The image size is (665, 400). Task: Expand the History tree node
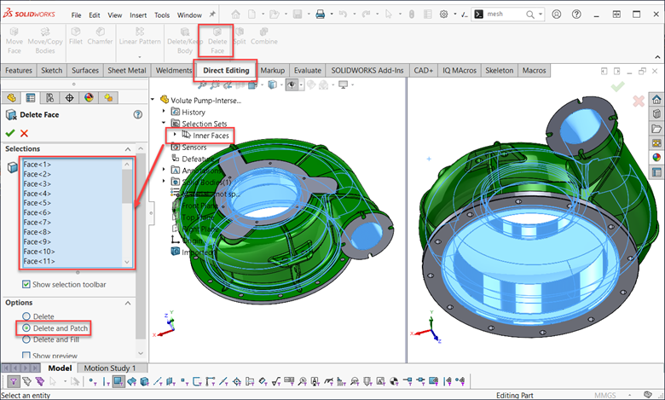tap(164, 111)
